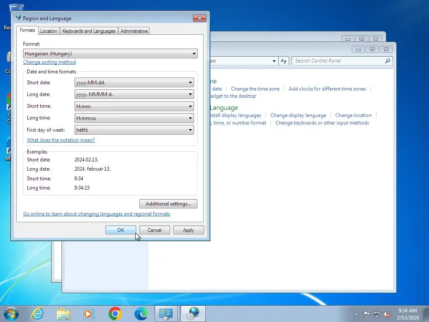Switch to the Administrative tab
Image resolution: width=429 pixels, height=322 pixels.
[134, 31]
